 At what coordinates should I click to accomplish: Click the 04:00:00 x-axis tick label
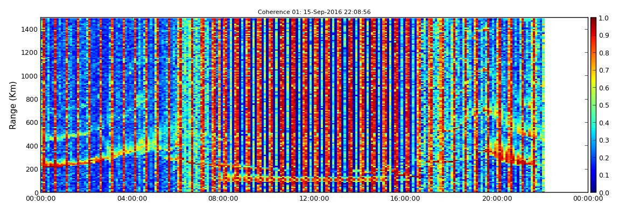pos(131,199)
